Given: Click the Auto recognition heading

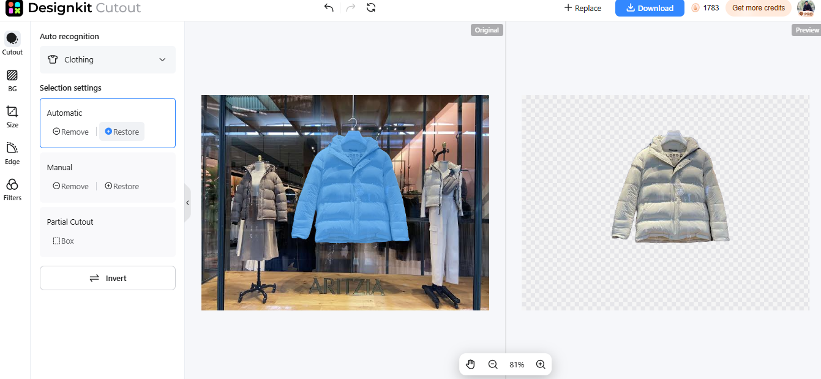Looking at the screenshot, I should (x=69, y=37).
